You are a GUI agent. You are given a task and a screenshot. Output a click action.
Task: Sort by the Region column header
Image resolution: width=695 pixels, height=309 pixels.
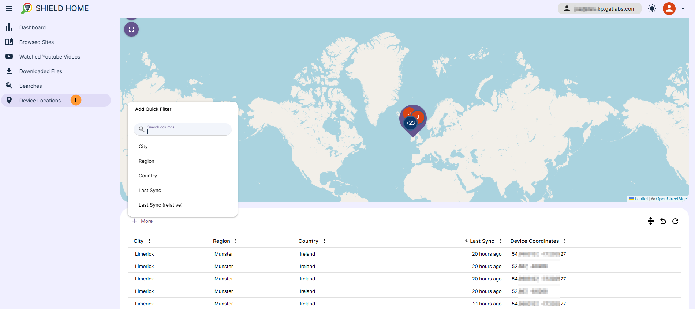click(221, 241)
